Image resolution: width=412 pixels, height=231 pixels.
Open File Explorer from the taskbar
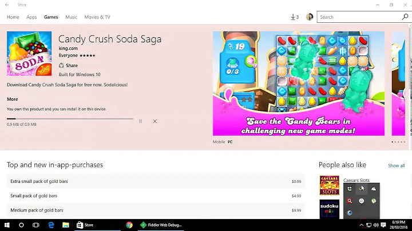(x=66, y=225)
